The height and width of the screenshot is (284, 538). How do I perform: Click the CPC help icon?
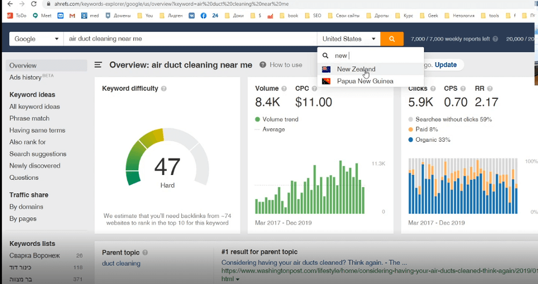(314, 89)
